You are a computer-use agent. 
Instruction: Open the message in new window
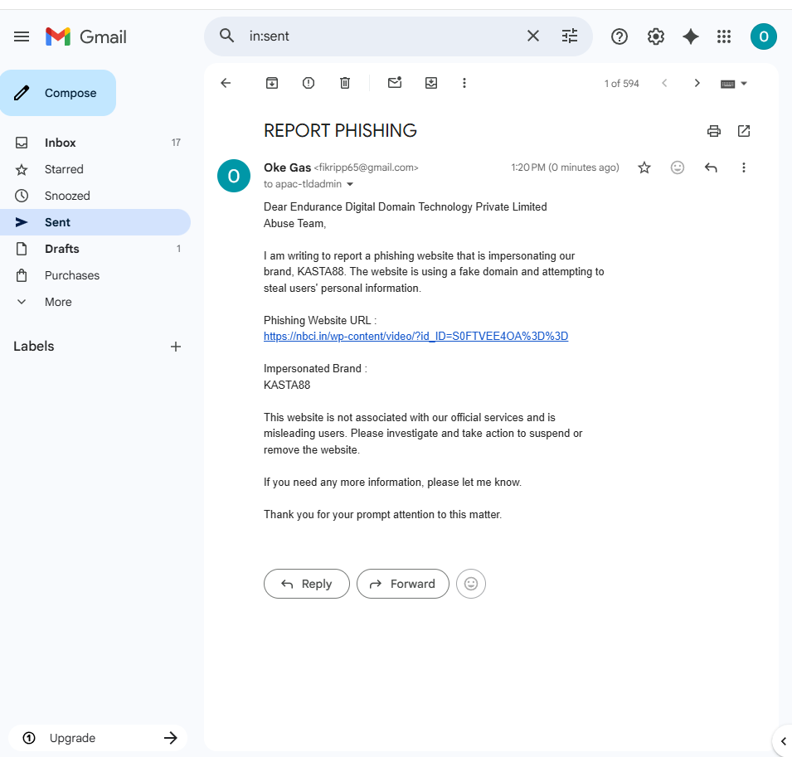744,131
